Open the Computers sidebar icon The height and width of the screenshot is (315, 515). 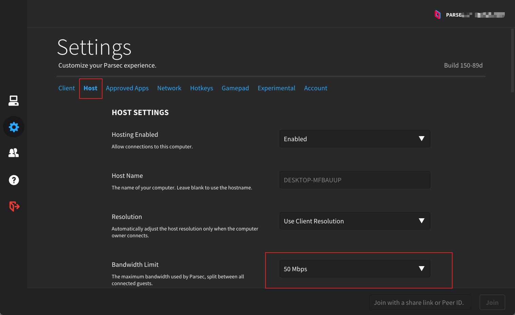point(14,101)
